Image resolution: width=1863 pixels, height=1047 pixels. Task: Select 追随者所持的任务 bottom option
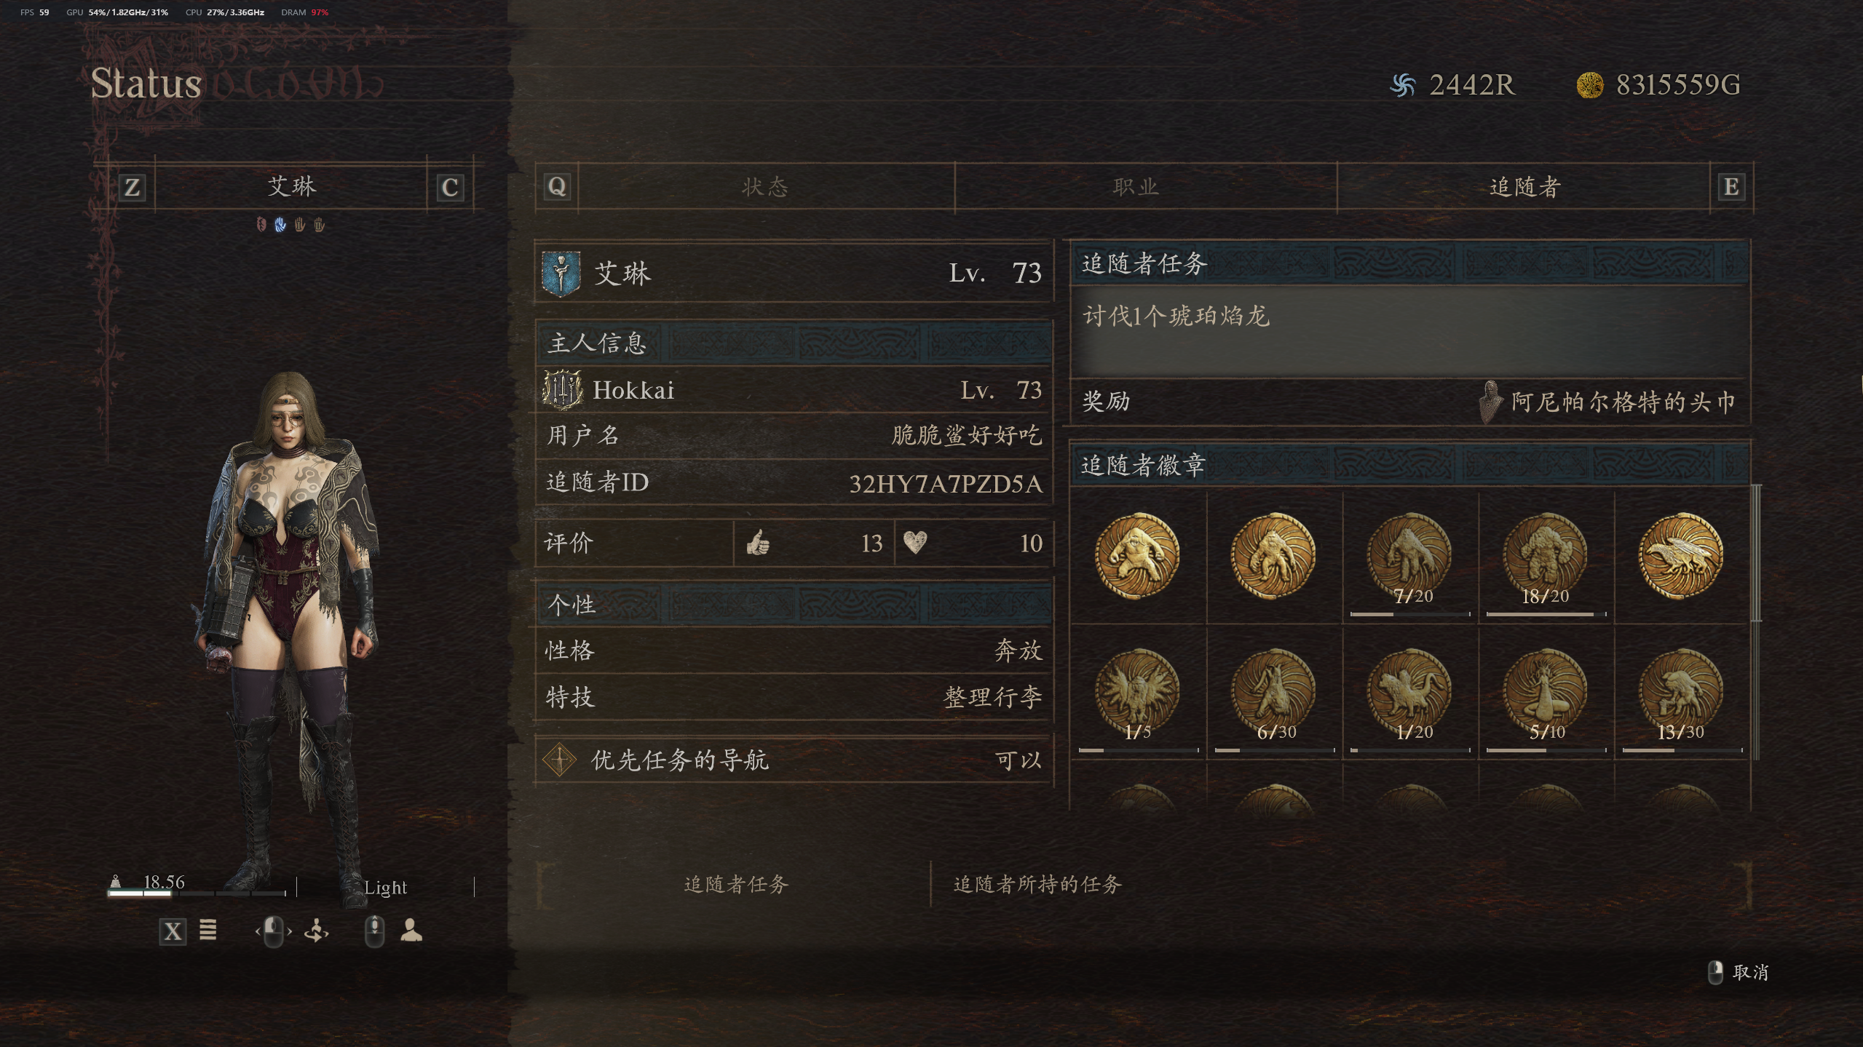tap(1037, 884)
